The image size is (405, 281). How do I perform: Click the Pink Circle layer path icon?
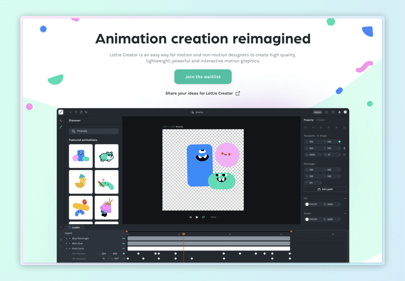pyautogui.click(x=70, y=248)
